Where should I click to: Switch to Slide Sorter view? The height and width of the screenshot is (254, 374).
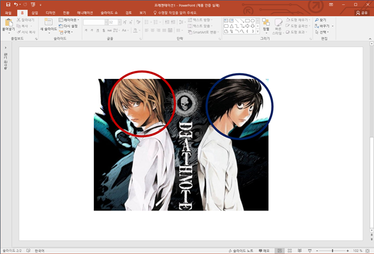[290, 251]
